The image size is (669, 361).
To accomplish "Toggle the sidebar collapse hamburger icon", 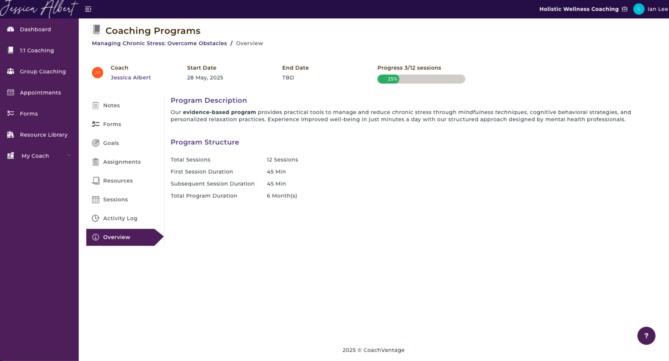I will coord(88,9).
